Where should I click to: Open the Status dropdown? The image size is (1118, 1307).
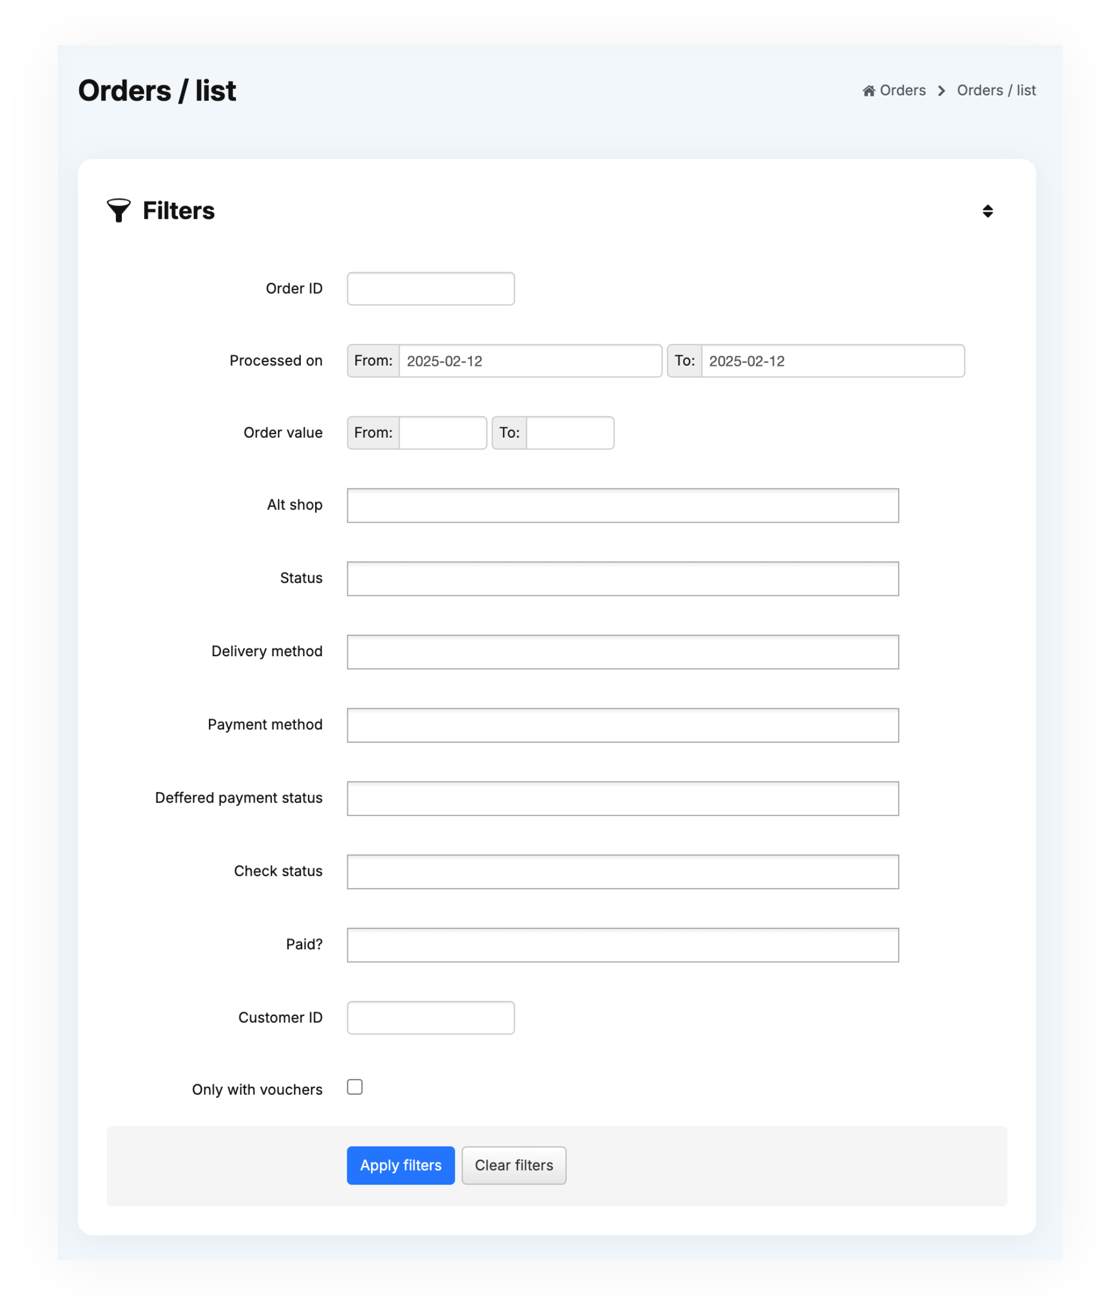622,579
